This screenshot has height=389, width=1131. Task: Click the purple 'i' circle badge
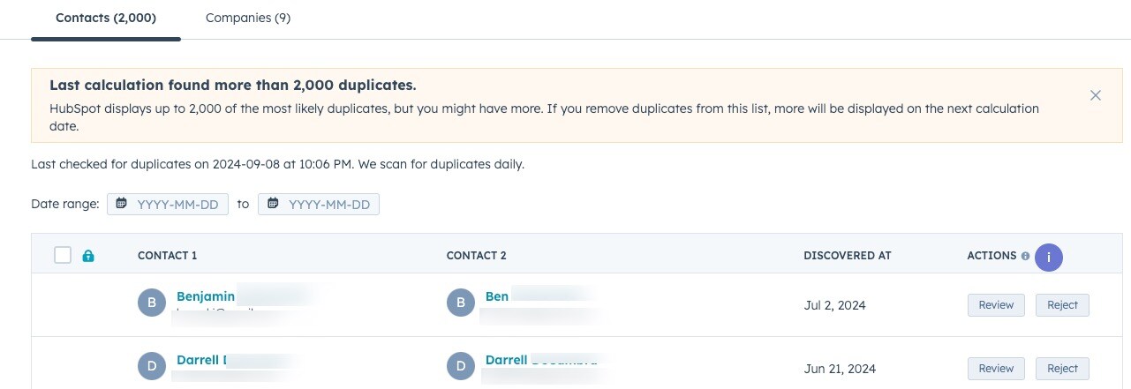[1049, 257]
